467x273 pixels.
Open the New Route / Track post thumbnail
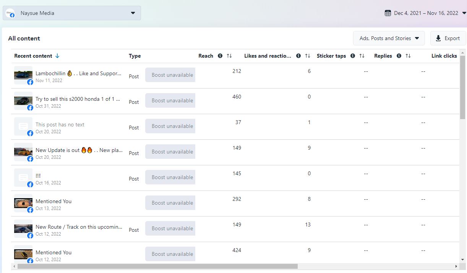(x=23, y=228)
